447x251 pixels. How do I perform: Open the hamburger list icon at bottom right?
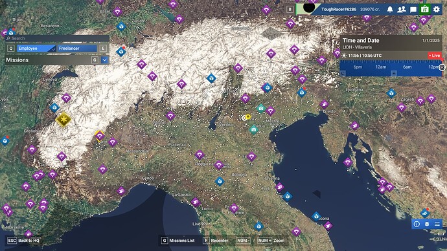click(437, 224)
